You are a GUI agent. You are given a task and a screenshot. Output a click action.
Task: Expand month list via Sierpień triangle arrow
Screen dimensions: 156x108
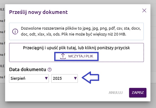click(x=46, y=78)
